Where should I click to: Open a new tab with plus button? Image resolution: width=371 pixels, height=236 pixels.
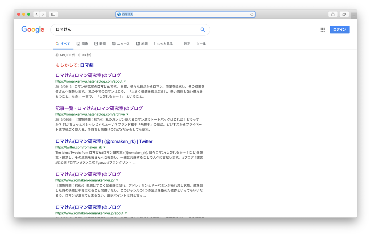point(354,16)
